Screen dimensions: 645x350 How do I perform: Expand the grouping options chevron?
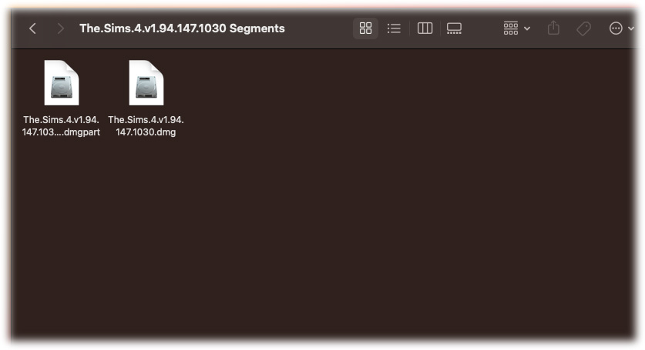coord(527,28)
